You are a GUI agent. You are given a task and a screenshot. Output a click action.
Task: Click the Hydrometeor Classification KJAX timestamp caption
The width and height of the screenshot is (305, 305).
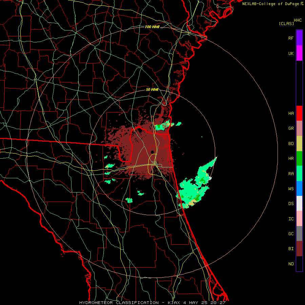coord(152,303)
